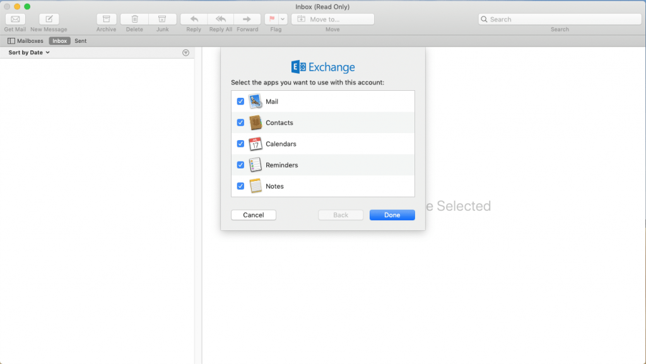
Task: Click the Reply All double-arrow icon
Action: pos(220,19)
